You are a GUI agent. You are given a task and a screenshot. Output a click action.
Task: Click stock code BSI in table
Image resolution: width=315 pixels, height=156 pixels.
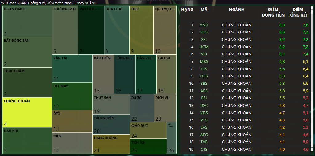[x=204, y=98]
